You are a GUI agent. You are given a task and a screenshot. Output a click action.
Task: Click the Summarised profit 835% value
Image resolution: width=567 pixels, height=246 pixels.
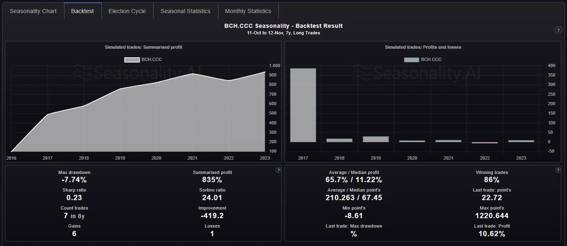point(212,179)
